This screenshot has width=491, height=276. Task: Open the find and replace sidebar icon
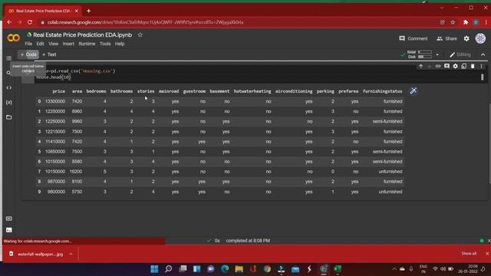[x=8, y=73]
